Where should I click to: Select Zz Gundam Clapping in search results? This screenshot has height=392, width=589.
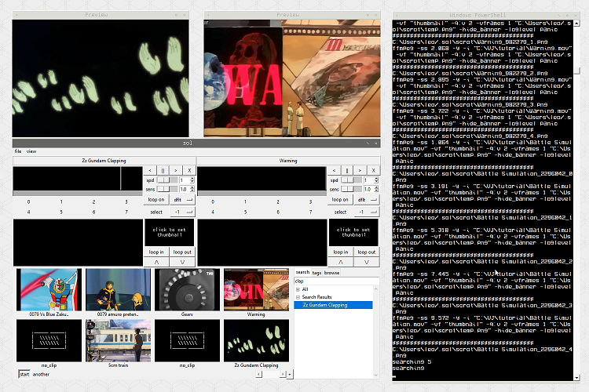pos(333,305)
